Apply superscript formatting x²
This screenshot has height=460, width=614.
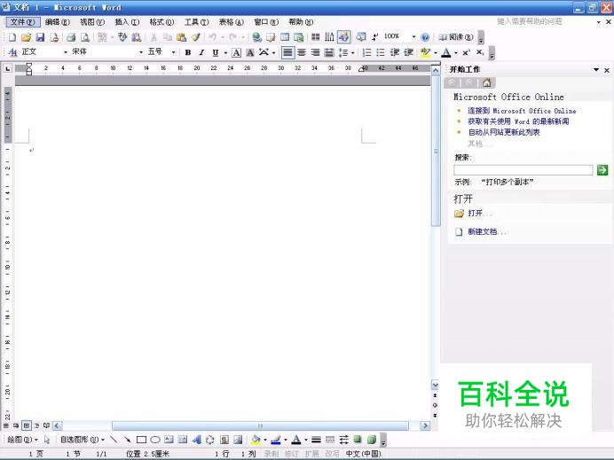(x=466, y=52)
